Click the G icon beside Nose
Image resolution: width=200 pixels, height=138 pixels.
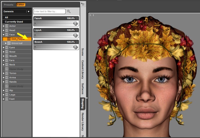[7, 52]
